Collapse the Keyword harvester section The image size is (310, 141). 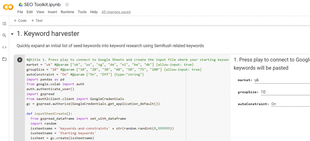coord(12,34)
